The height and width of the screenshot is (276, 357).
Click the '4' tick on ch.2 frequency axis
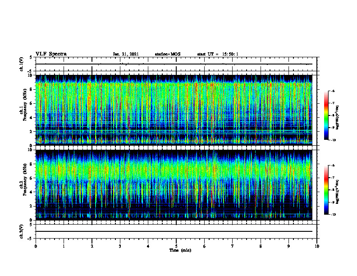click(31, 192)
